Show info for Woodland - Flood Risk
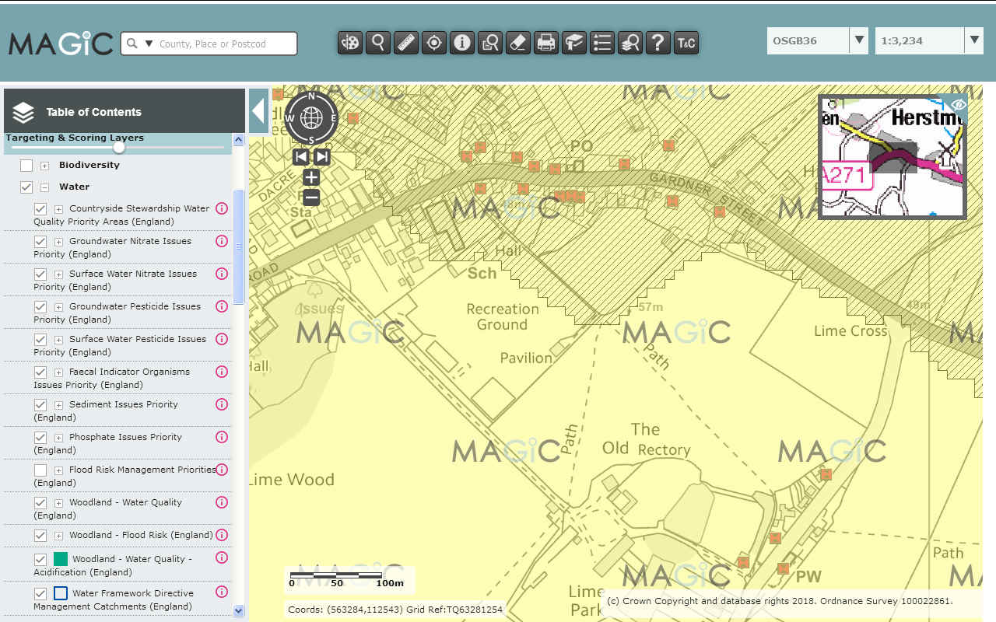 tap(221, 535)
